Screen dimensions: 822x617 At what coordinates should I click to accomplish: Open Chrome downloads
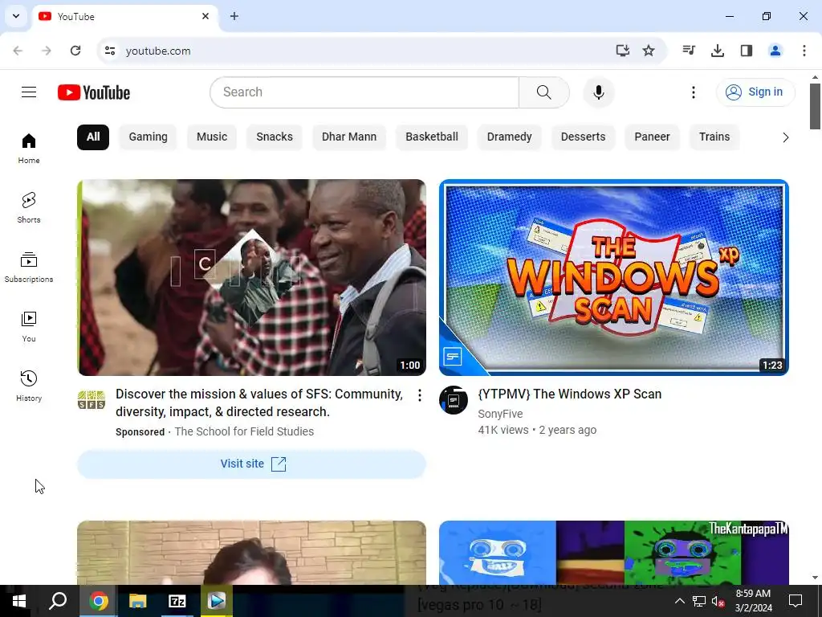point(718,51)
